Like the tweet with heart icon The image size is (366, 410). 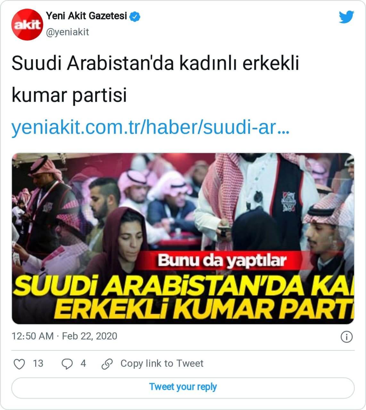[x=20, y=364]
